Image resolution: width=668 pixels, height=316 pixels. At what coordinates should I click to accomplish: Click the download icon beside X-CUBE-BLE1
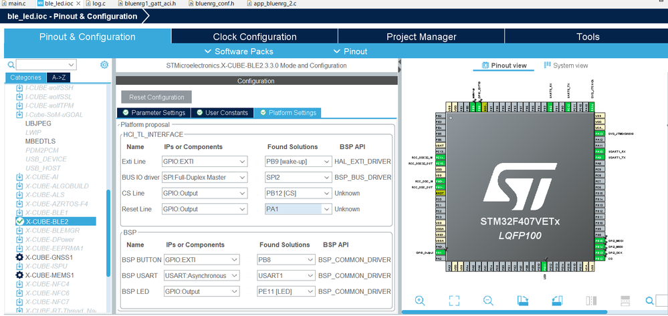[x=19, y=212]
